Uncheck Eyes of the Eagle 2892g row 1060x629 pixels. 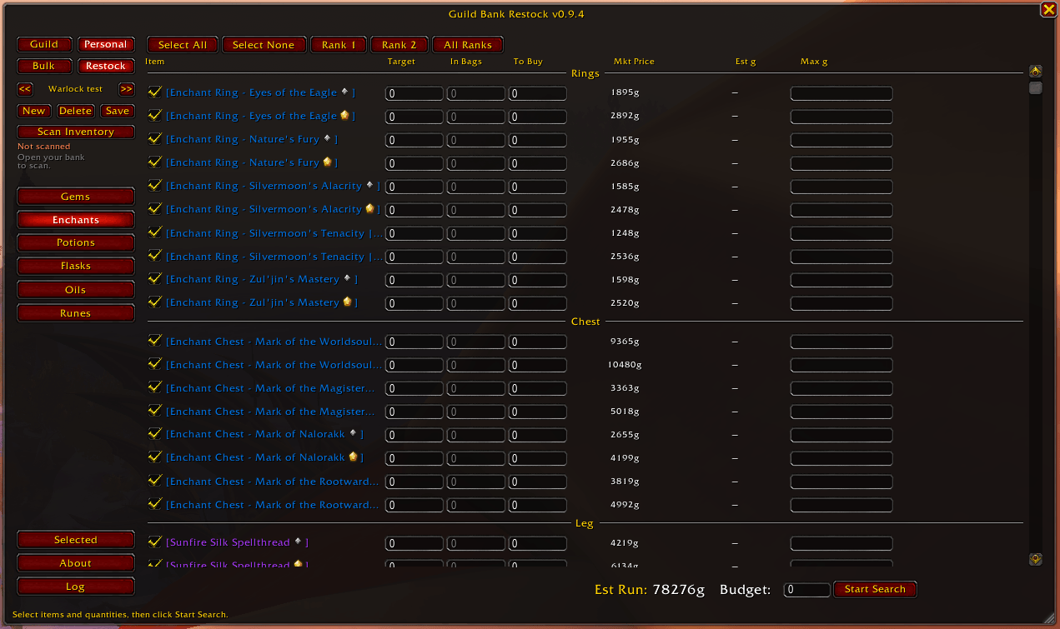pyautogui.click(x=155, y=116)
